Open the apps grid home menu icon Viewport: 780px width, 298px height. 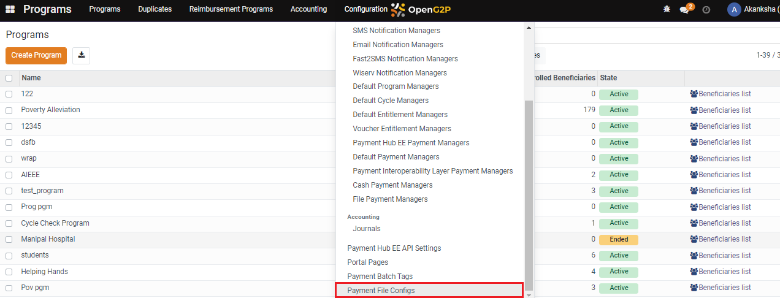pos(10,9)
